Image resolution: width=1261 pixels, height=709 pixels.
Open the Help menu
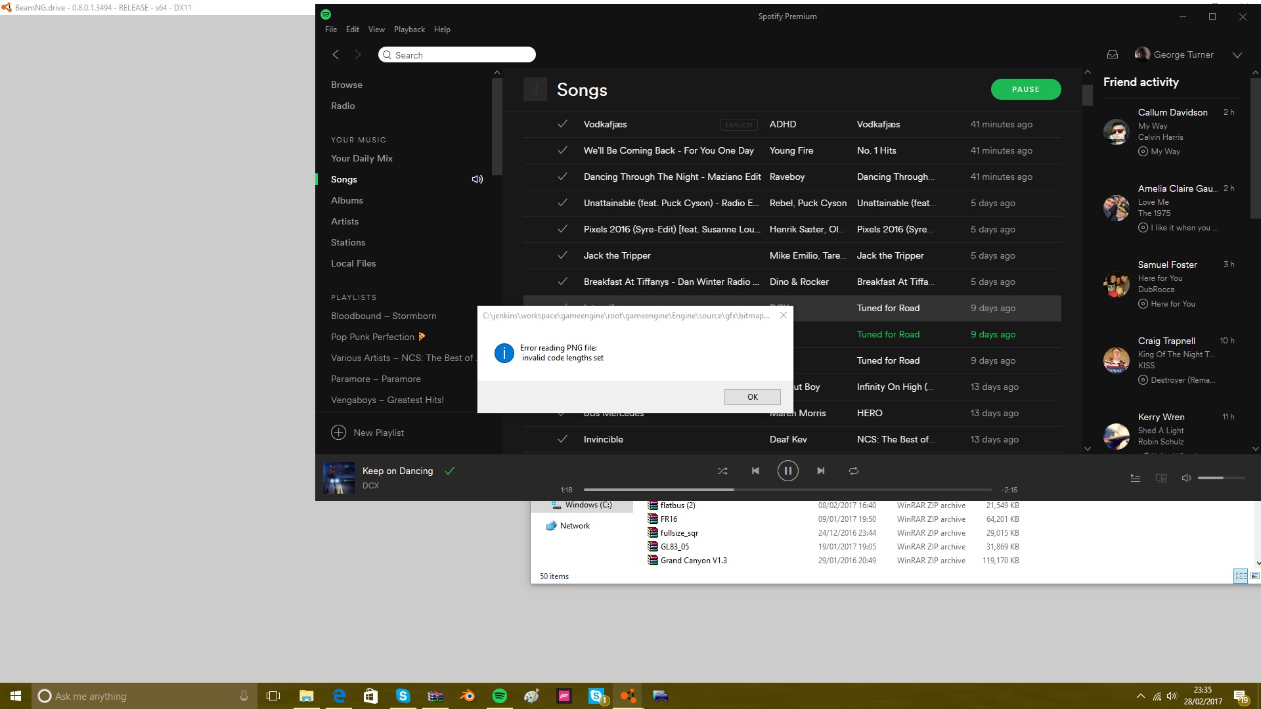442,30
